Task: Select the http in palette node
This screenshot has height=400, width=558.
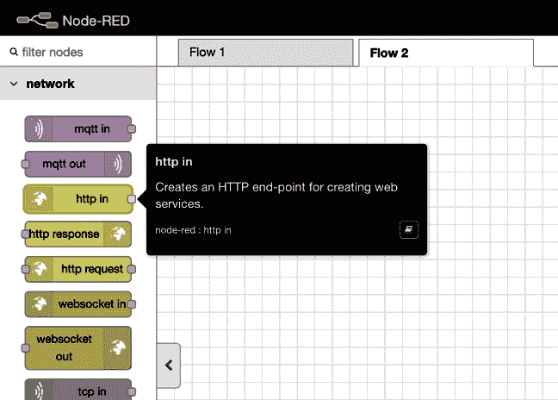Action: coord(78,199)
